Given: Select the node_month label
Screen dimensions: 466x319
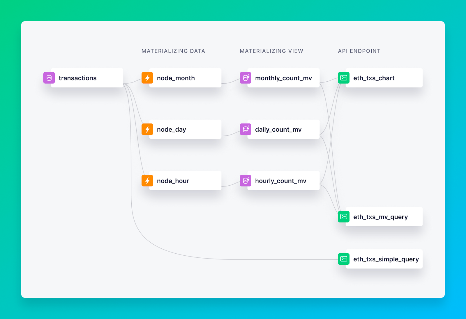Looking at the screenshot, I should click(176, 78).
